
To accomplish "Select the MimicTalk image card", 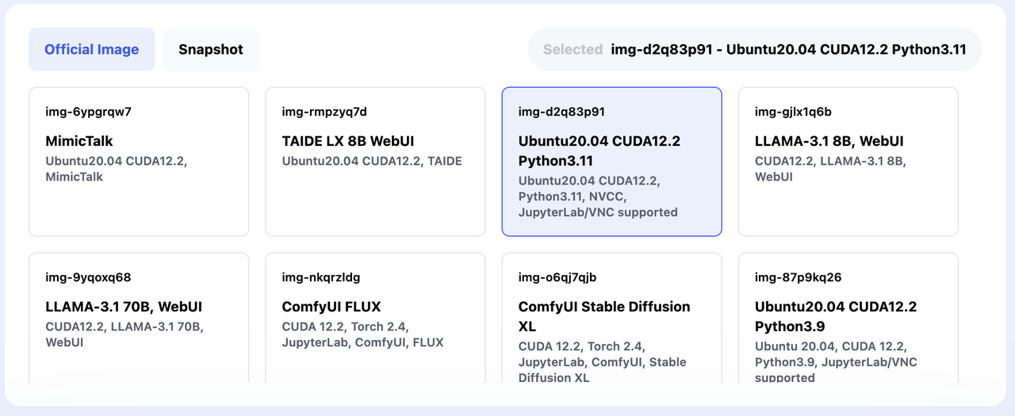I will tap(139, 162).
